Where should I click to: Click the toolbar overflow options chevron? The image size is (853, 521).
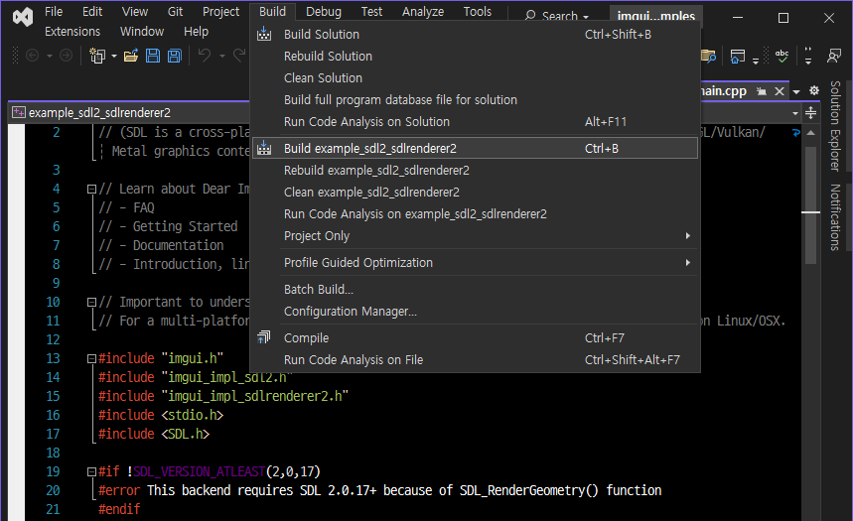coord(808,56)
